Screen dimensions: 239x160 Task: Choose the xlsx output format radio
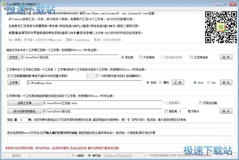pos(195,83)
